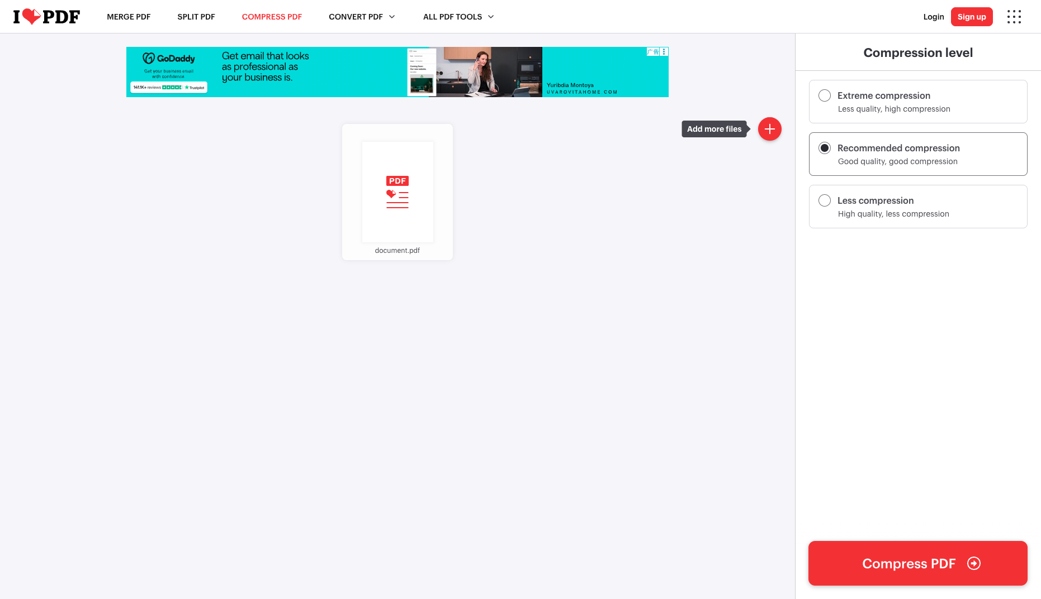Click the Add more files tooltip label
Screen dimensions: 1041x599
point(714,129)
